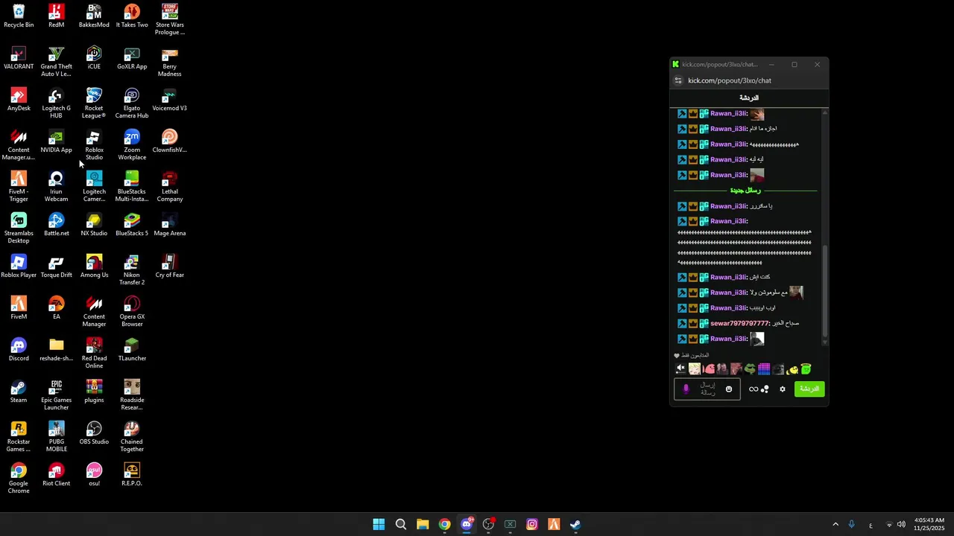Image resolution: width=954 pixels, height=536 pixels.
Task: Click username sewar7979797777 in chat
Action: click(x=739, y=324)
